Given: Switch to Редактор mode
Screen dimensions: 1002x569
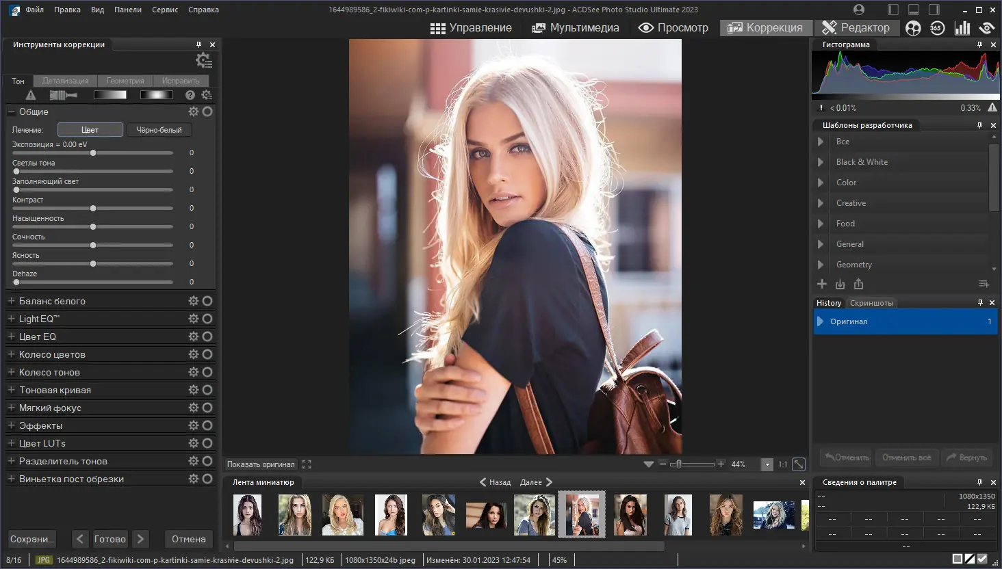Looking at the screenshot, I should [x=856, y=28].
